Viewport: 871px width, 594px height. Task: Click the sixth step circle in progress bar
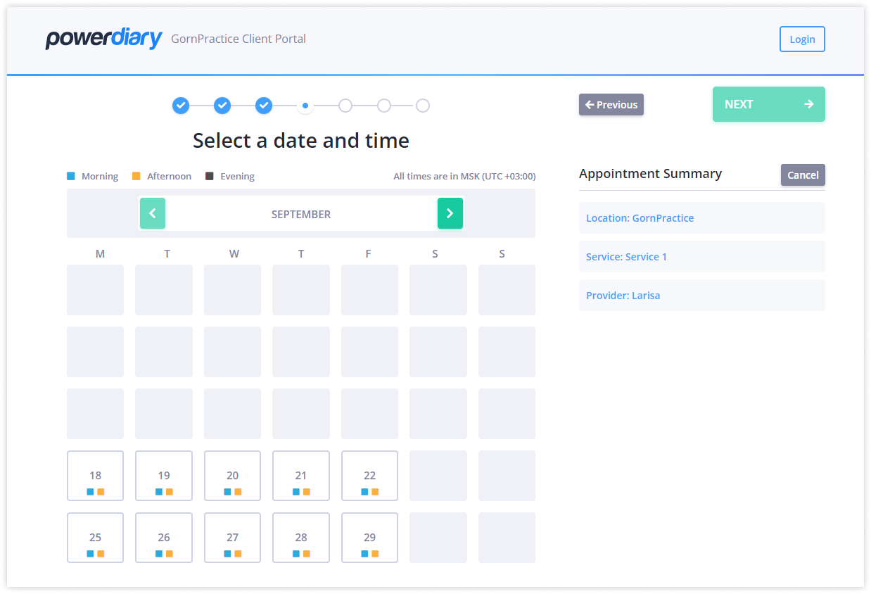pos(384,106)
